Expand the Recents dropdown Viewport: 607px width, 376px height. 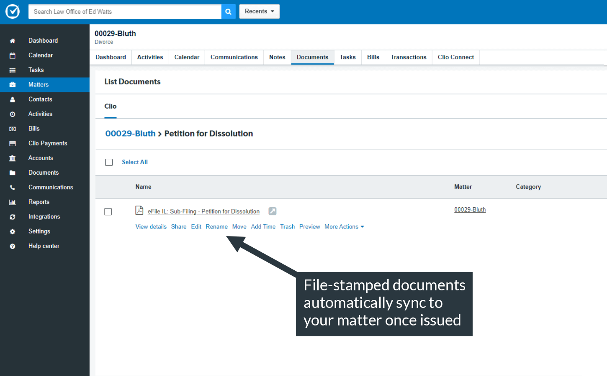click(259, 12)
